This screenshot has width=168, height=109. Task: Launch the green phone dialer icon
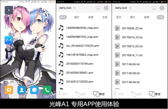[x=47, y=90]
